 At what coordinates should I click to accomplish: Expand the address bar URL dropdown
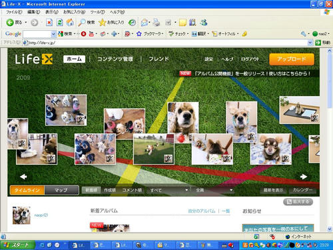pos(310,43)
